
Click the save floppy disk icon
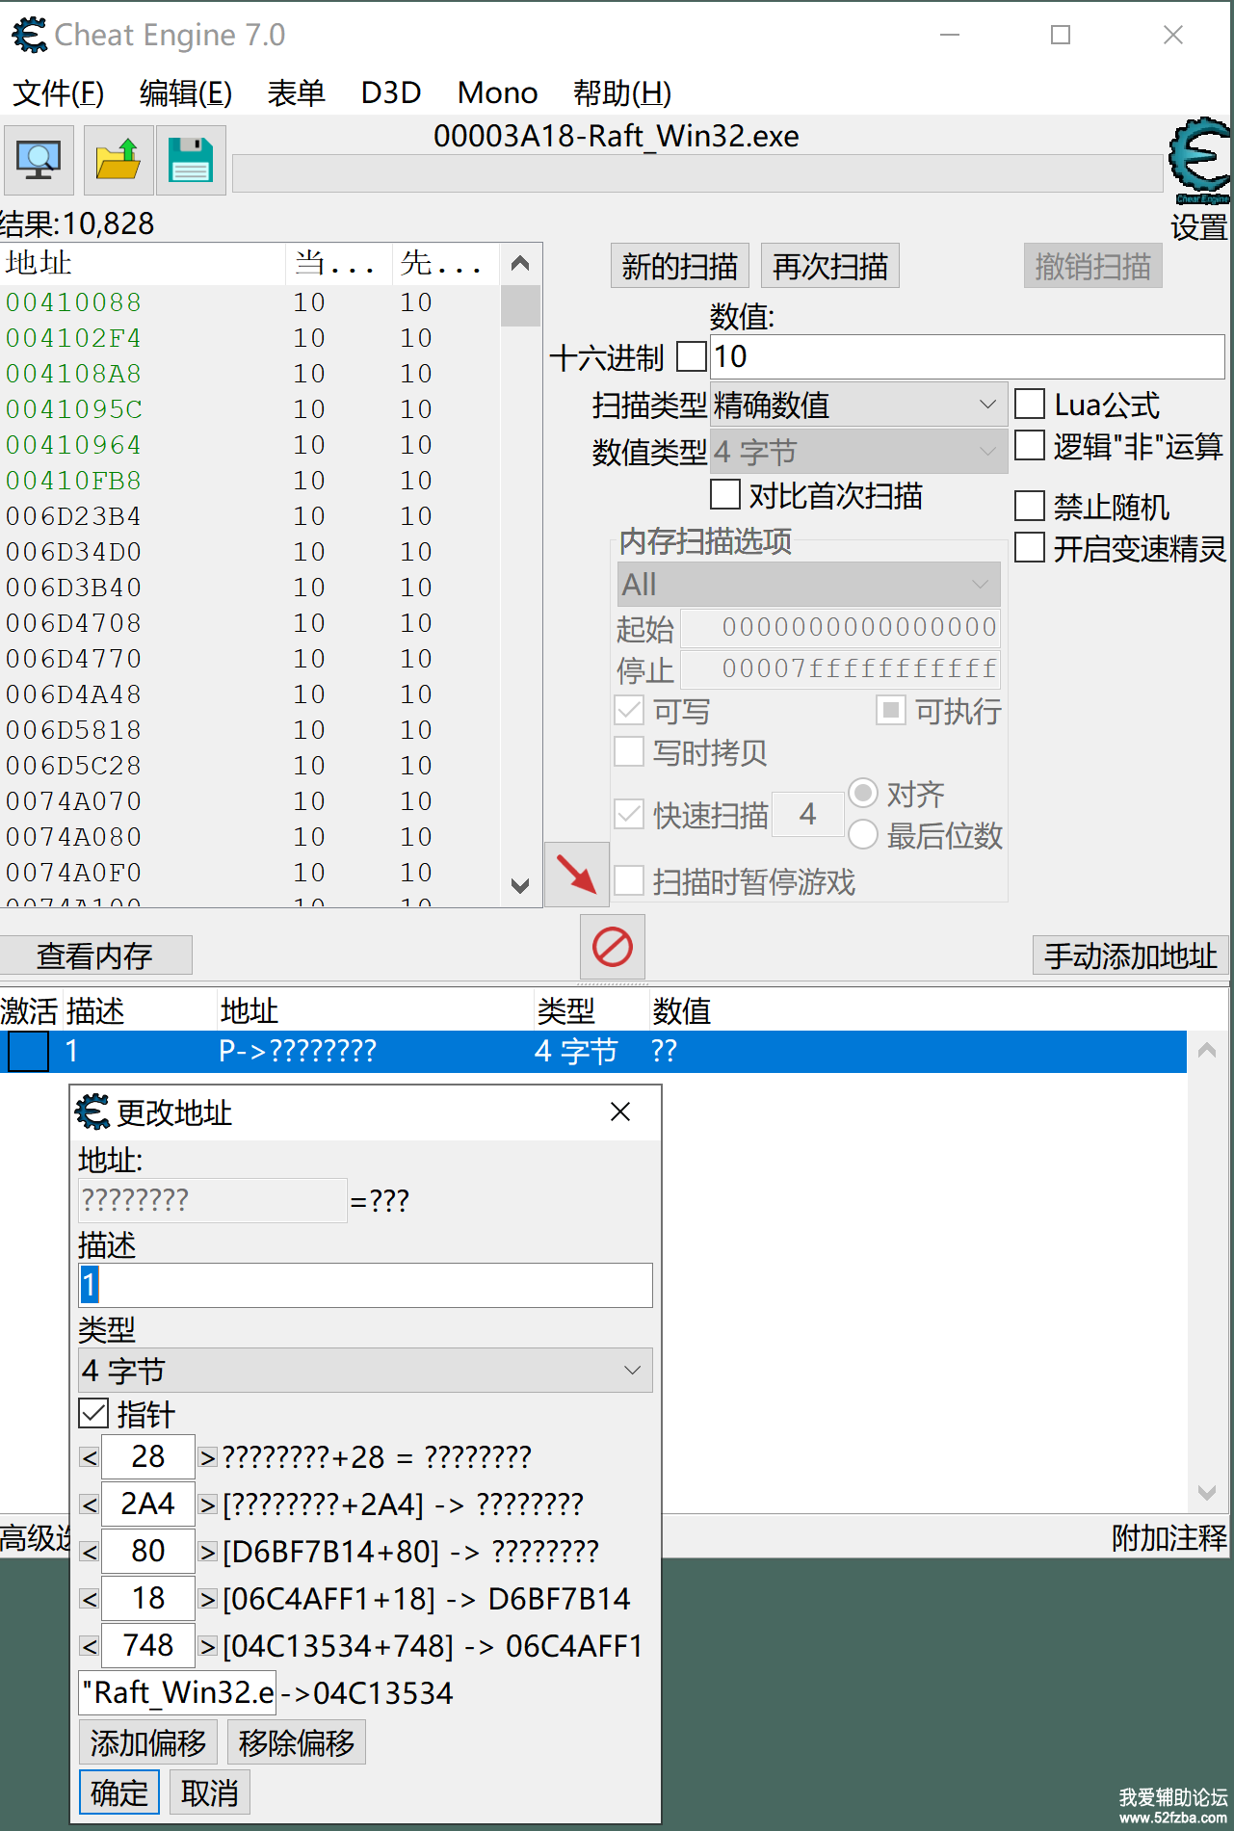click(191, 160)
